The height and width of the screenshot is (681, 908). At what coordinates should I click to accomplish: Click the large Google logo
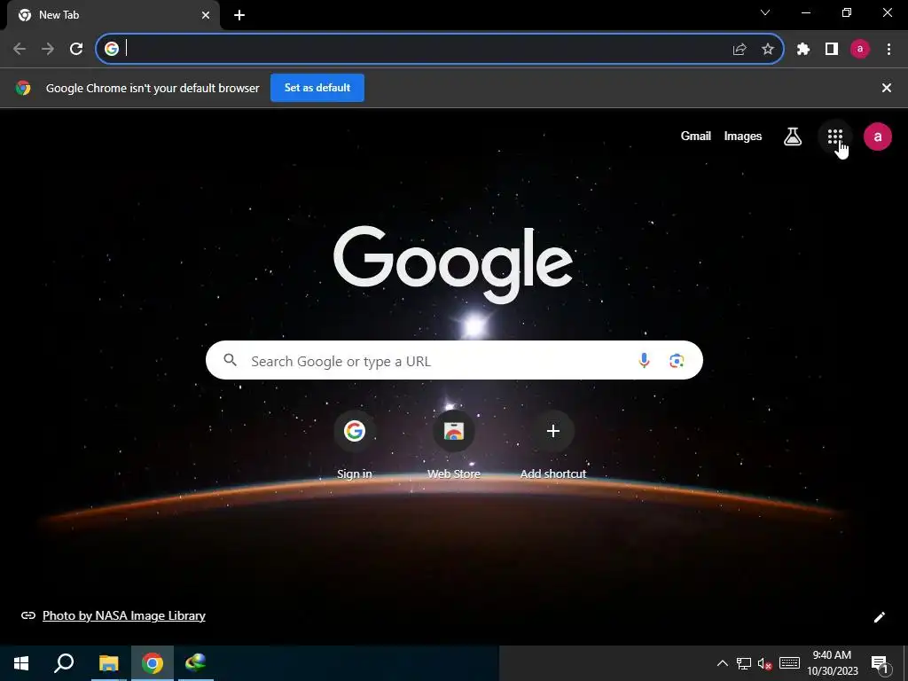[453, 264]
